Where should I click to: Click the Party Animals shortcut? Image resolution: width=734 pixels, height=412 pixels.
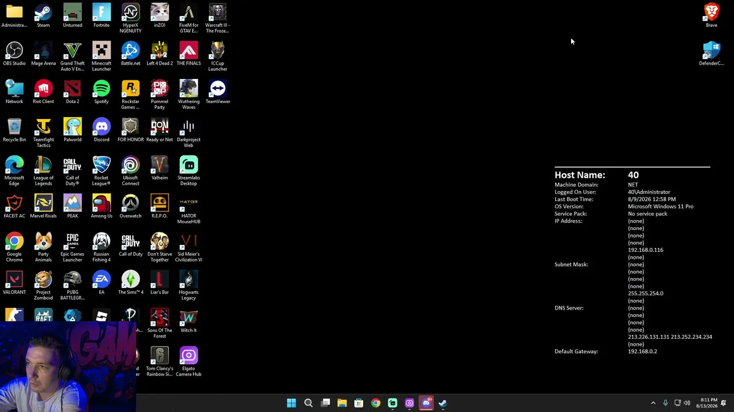(43, 247)
